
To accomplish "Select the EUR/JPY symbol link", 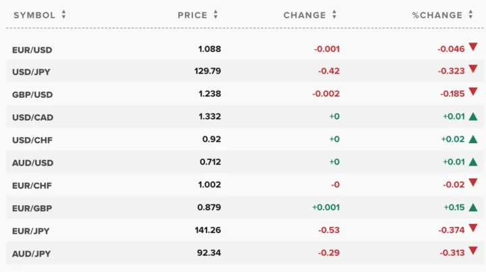I will (31, 231).
